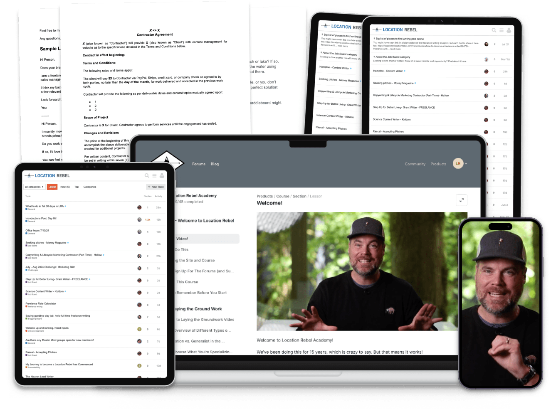Open 'Saying goodbye day job' topic
Screen dimensions: 551x409
[x=57, y=315]
